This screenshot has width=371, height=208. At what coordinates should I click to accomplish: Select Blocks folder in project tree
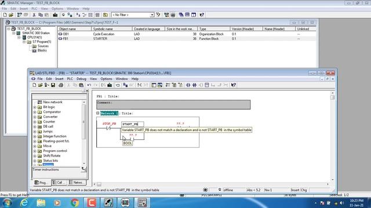(x=42, y=50)
